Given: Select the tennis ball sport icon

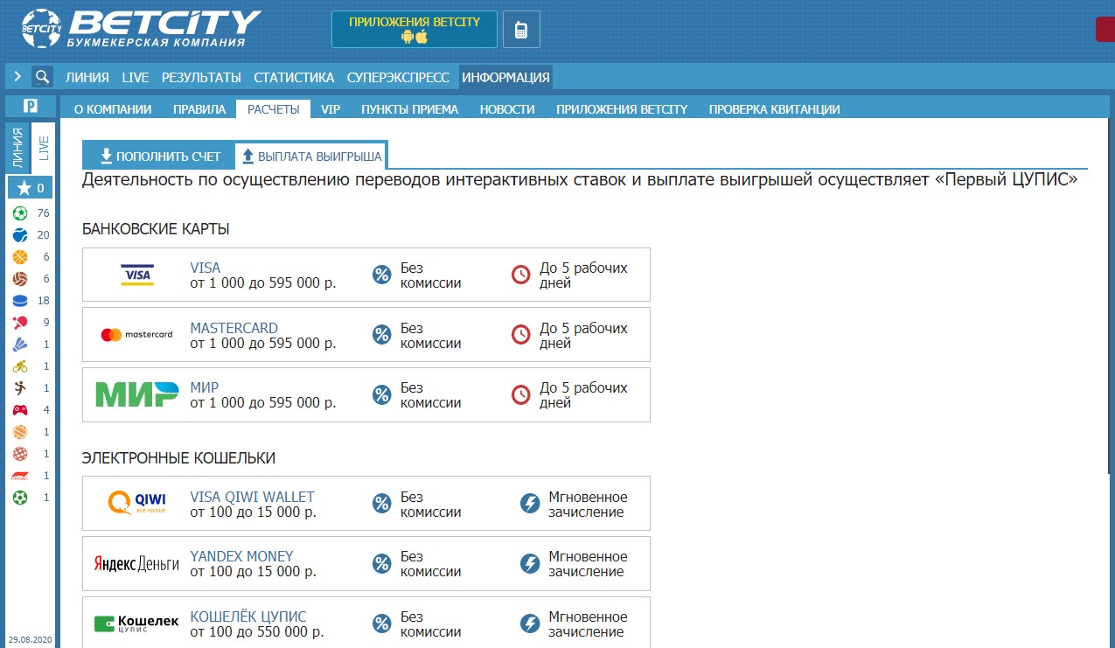Looking at the screenshot, I should point(20,235).
